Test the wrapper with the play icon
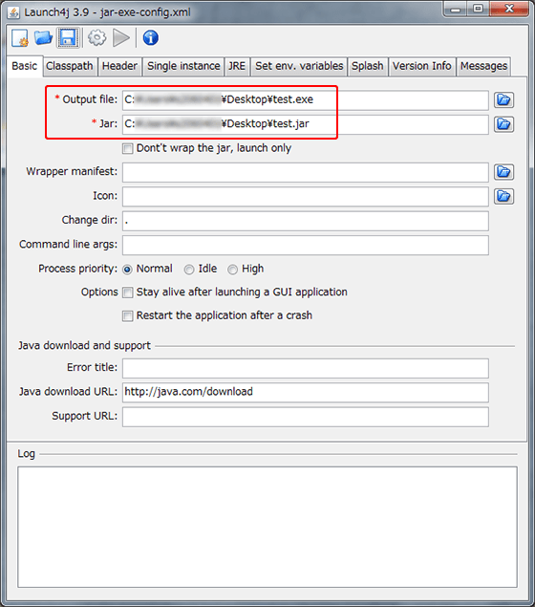 coord(121,38)
